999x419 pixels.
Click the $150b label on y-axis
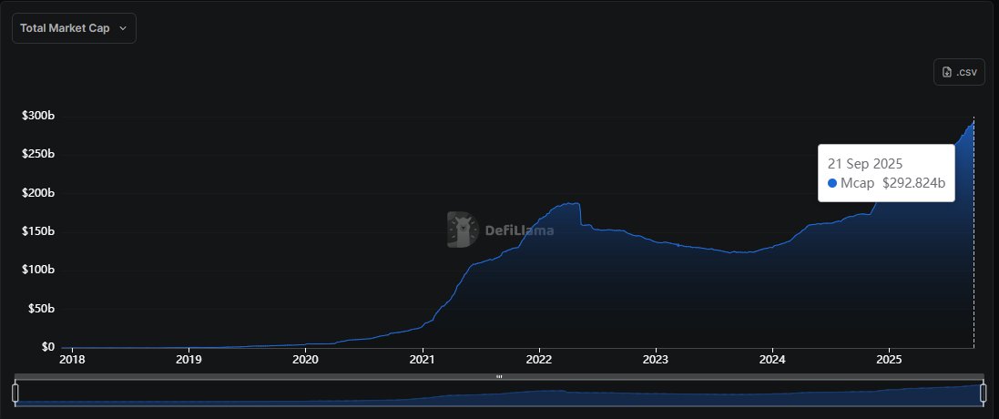[38, 231]
